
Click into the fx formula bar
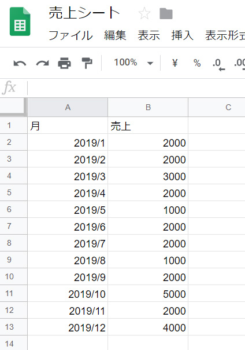[x=136, y=88]
